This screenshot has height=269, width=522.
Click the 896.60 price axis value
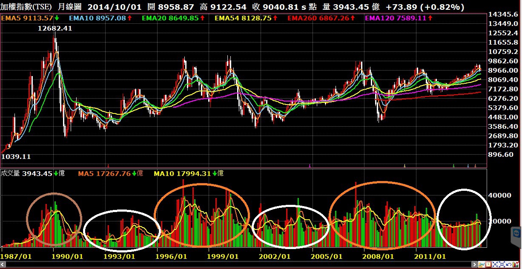pos(501,155)
